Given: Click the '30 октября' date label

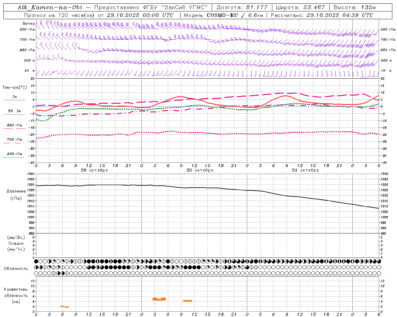Looking at the screenshot, I should 200,170.
